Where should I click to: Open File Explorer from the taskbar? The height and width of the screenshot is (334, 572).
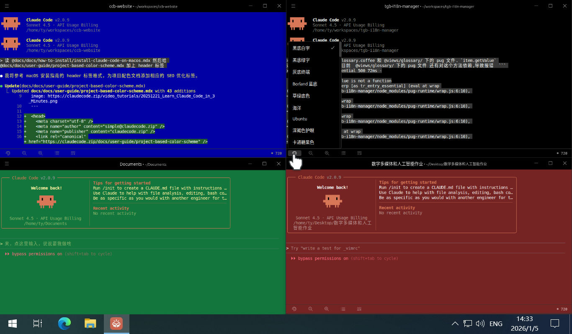coord(90,324)
